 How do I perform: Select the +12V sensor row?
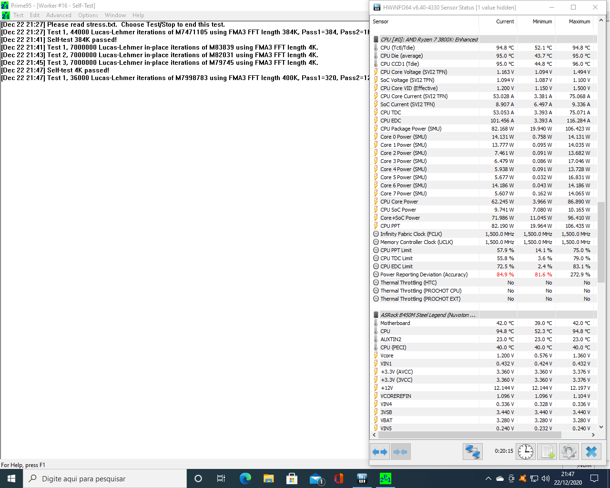[483, 388]
